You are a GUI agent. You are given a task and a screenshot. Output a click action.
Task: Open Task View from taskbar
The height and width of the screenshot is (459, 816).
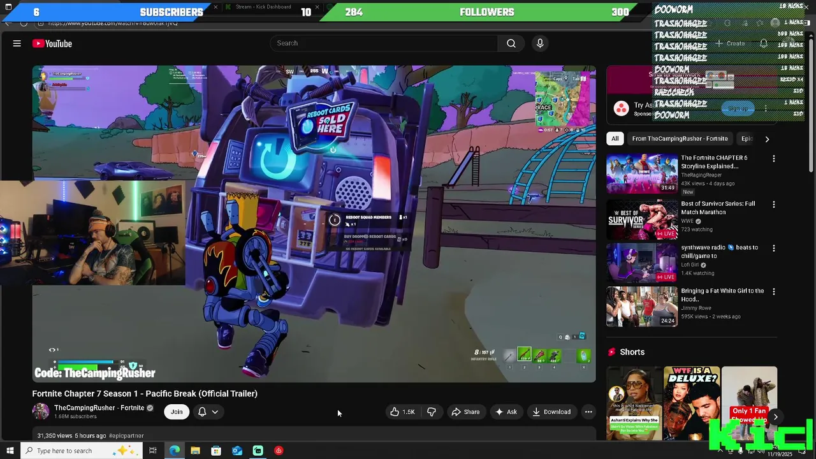click(x=153, y=451)
